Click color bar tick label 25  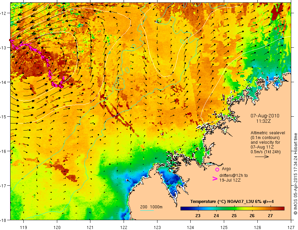click(234, 215)
